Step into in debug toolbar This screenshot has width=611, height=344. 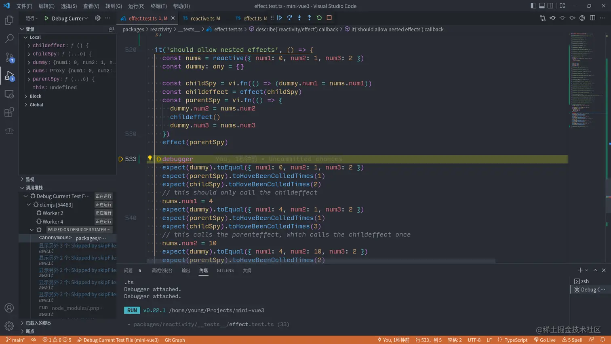point(299,18)
